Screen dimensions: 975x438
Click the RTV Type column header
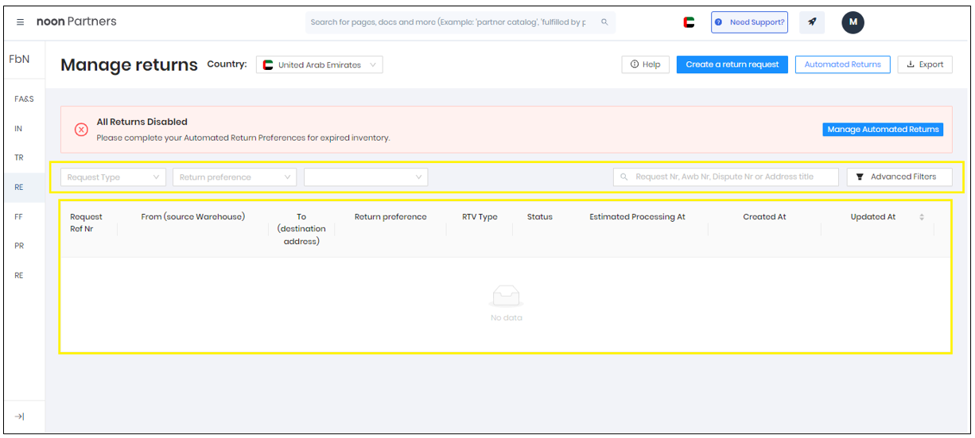pos(480,216)
